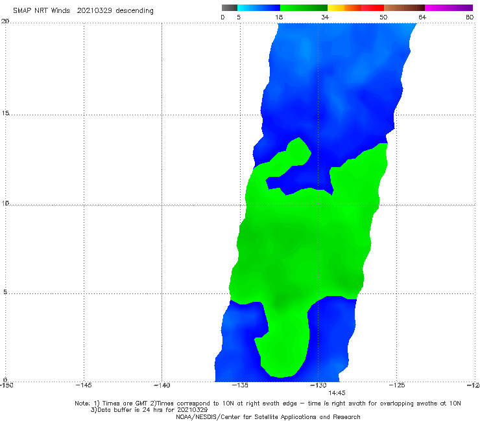Screen dimensions: 480x421
Task: Click the yellow-orange segment of the color bar
Action: (x=344, y=8)
